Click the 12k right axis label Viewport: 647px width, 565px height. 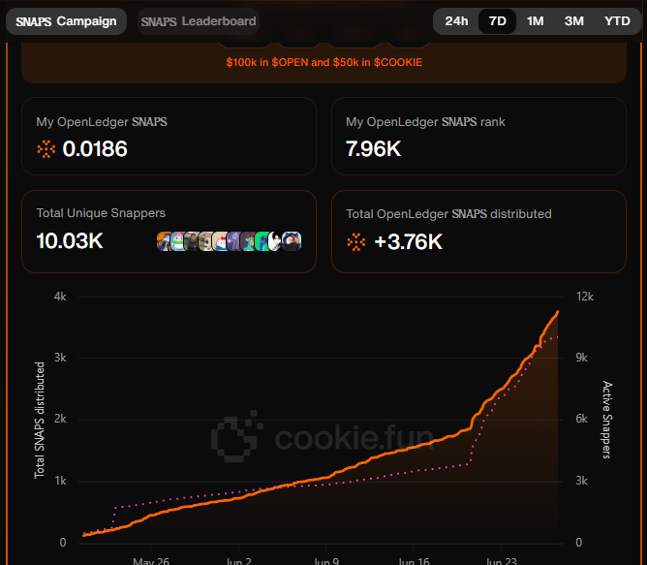tap(585, 297)
